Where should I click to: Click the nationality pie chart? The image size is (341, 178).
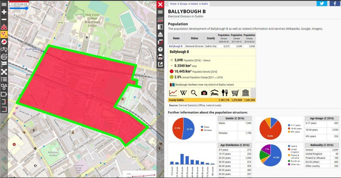(270, 155)
